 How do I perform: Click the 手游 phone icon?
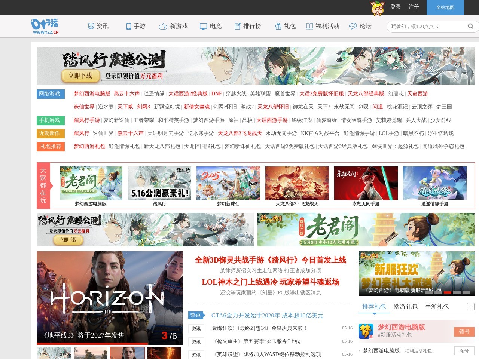pyautogui.click(x=129, y=26)
